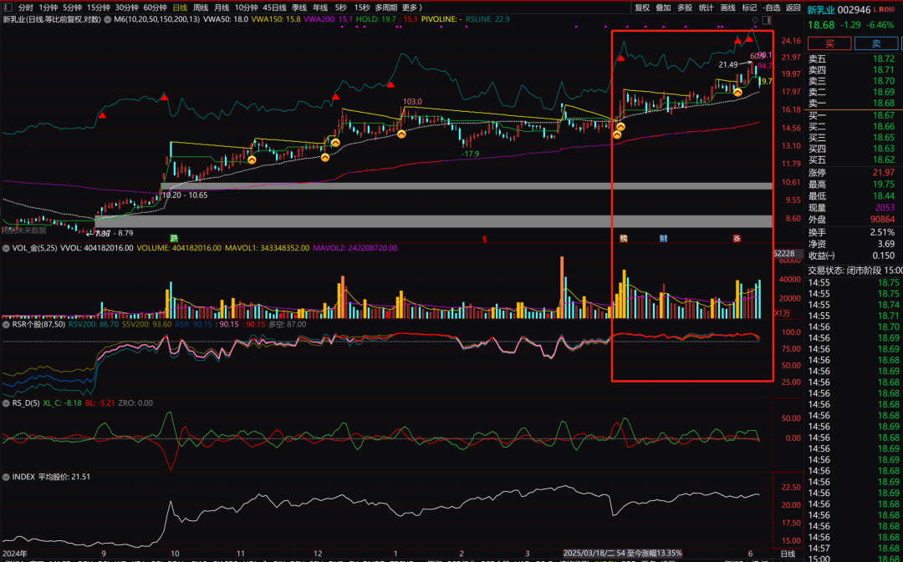Click the -17.9 trough label on chart
903x562 pixels.
[x=471, y=154]
